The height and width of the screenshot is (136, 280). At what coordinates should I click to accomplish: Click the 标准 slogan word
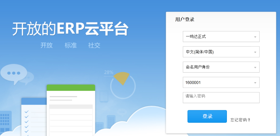click(x=71, y=45)
